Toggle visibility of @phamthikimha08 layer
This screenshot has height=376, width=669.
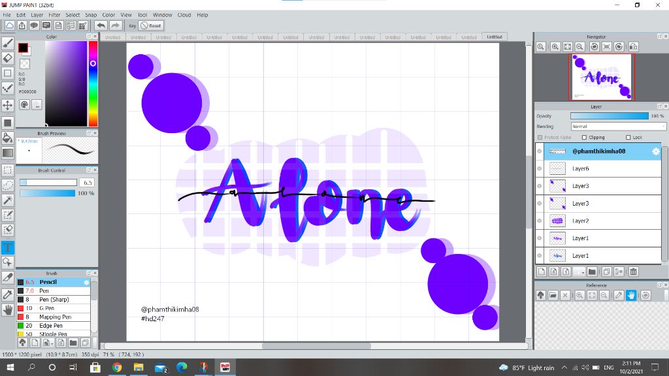[540, 151]
